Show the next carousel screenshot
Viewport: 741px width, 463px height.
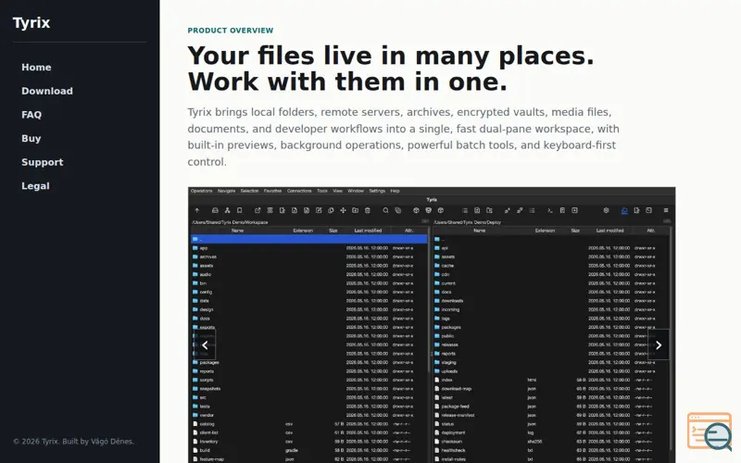[x=659, y=344]
